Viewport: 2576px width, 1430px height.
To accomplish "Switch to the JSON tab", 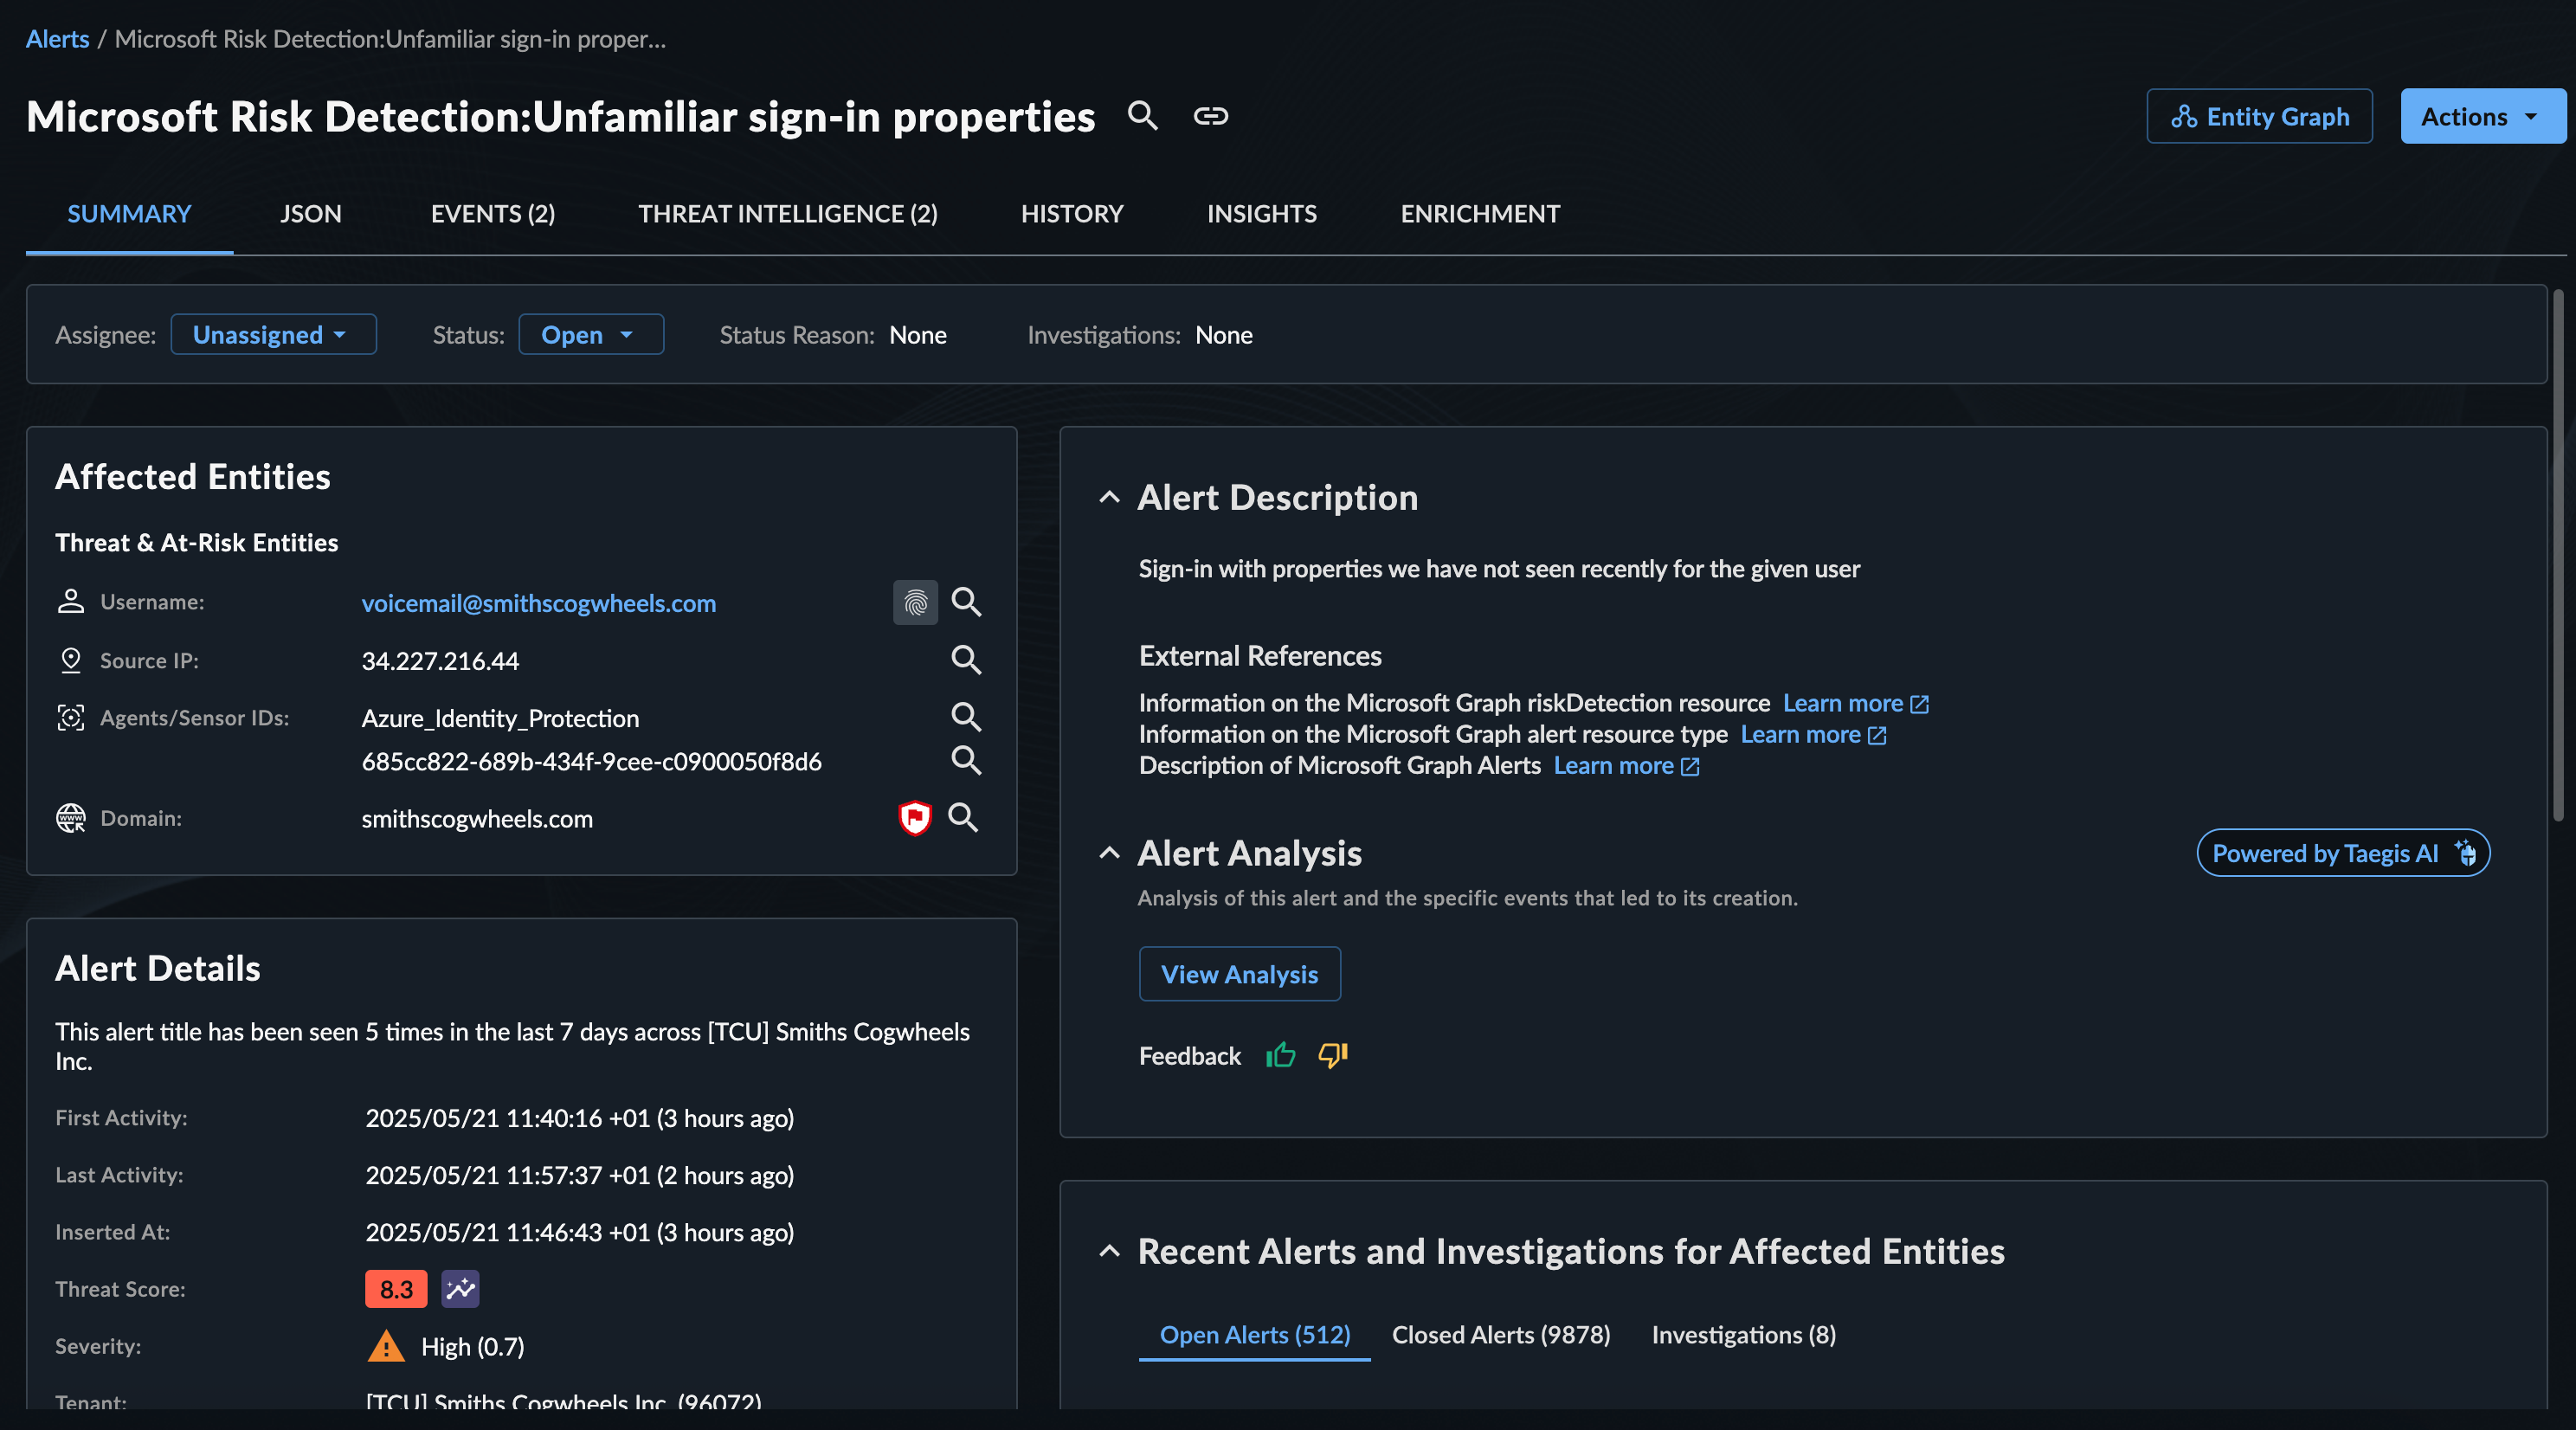I will tap(310, 213).
